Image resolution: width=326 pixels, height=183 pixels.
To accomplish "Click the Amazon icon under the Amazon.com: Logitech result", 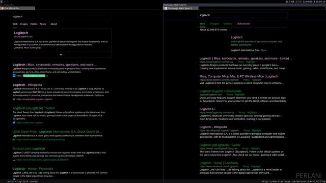I will pos(14,160).
